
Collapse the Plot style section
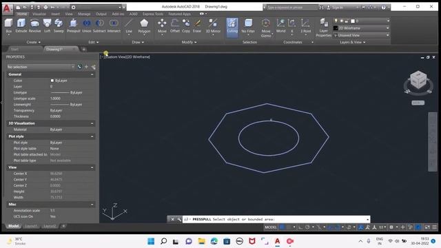(92, 136)
